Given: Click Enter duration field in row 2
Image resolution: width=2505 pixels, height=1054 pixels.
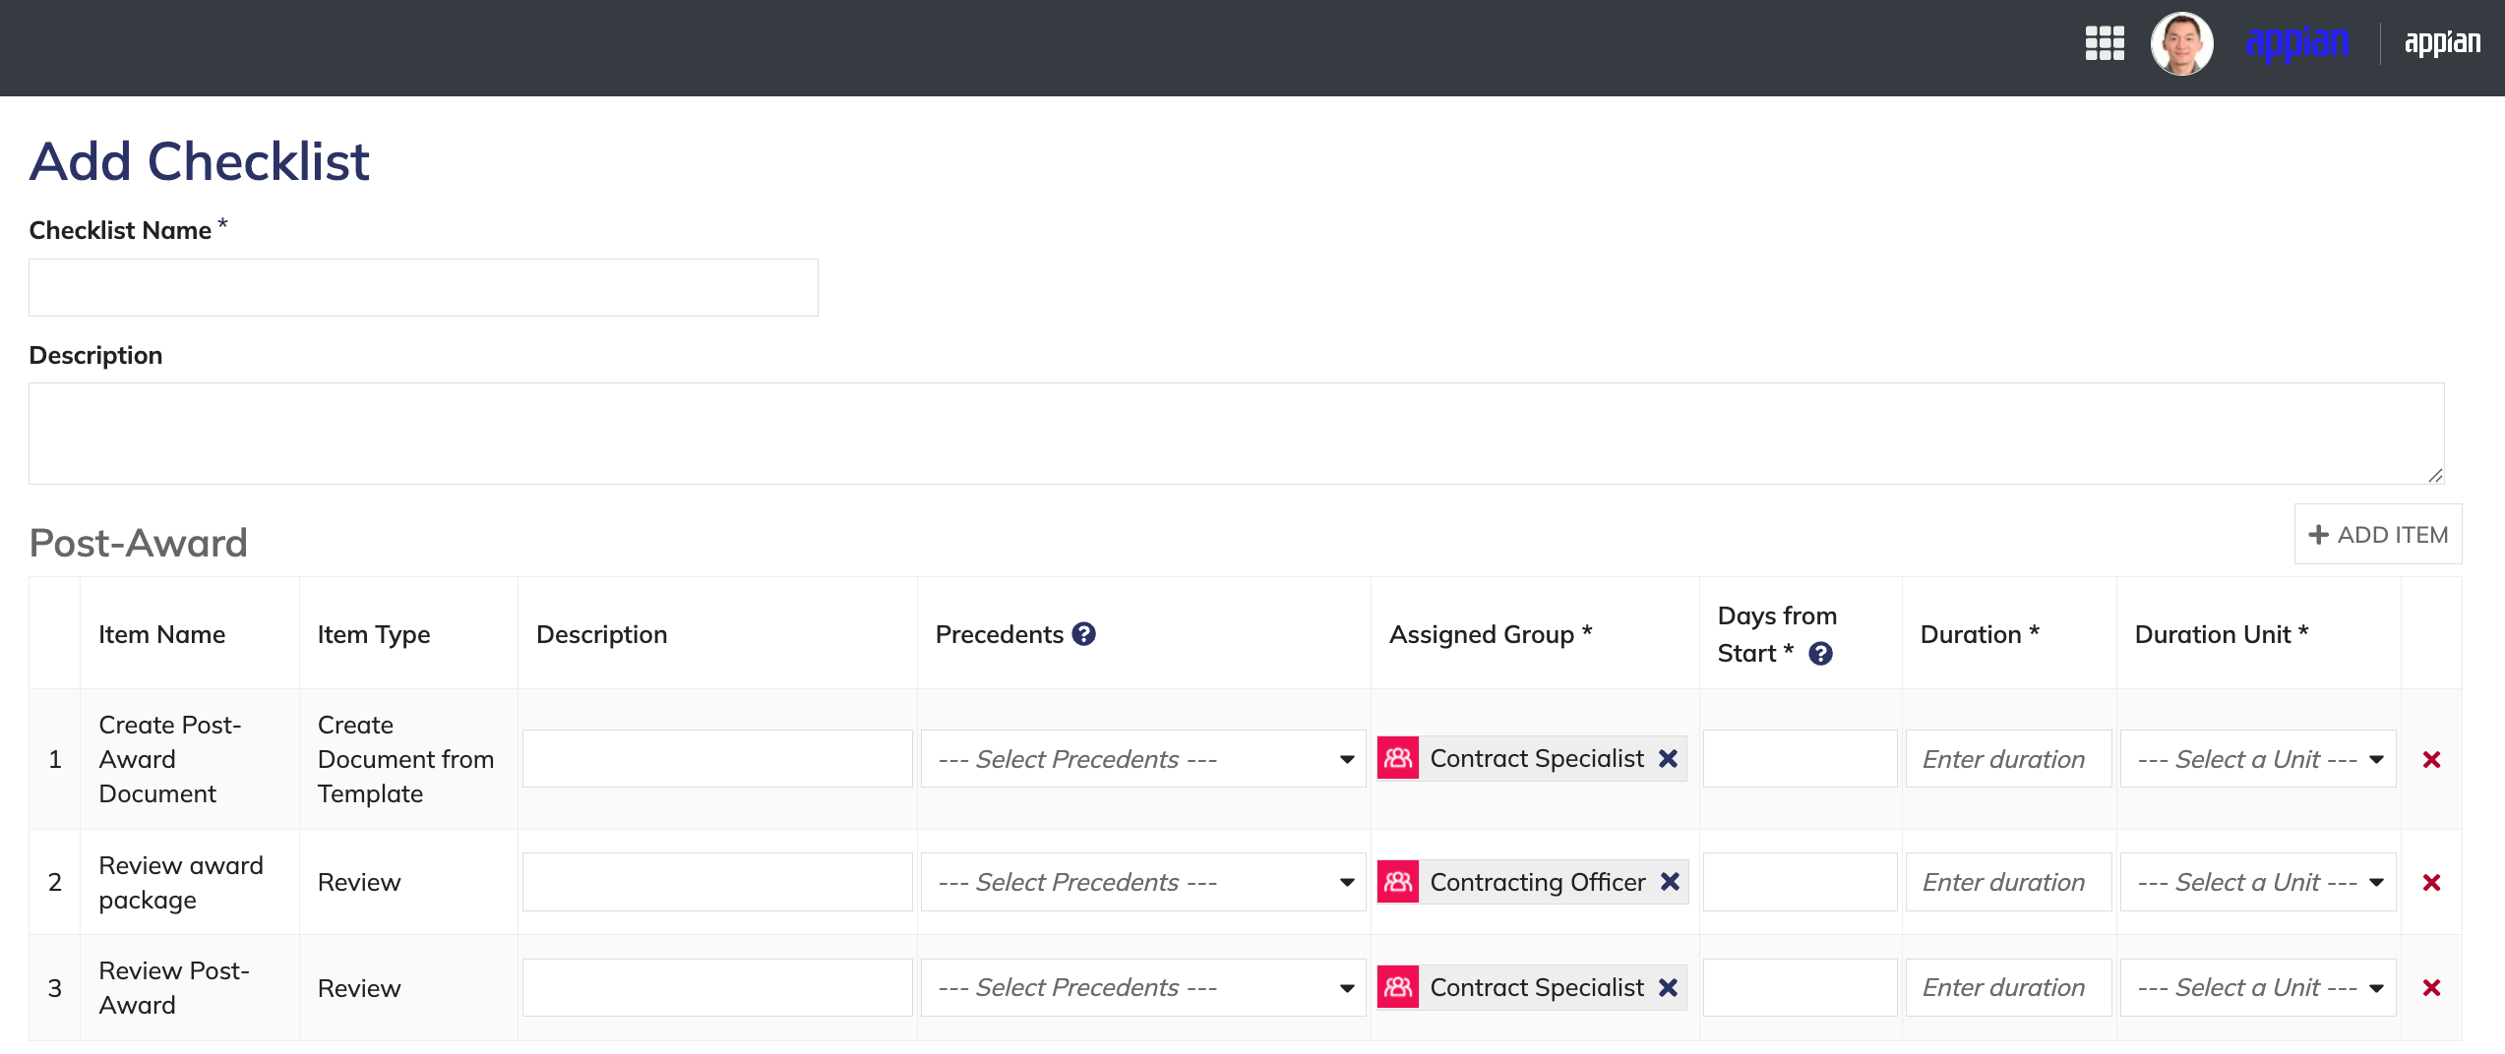Looking at the screenshot, I should pyautogui.click(x=2009, y=882).
